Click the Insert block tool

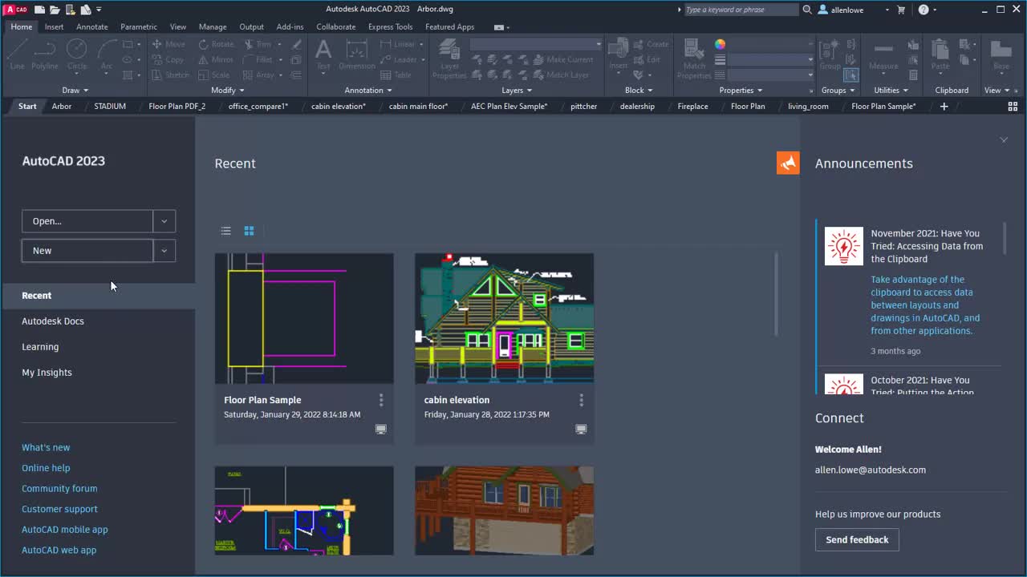618,55
